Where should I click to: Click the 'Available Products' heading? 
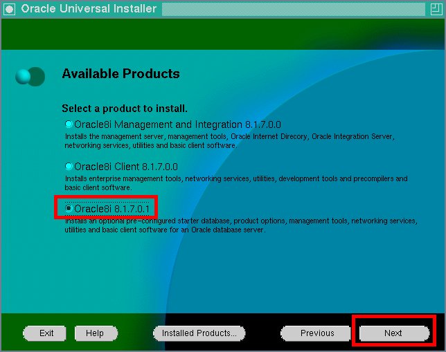[x=121, y=73]
